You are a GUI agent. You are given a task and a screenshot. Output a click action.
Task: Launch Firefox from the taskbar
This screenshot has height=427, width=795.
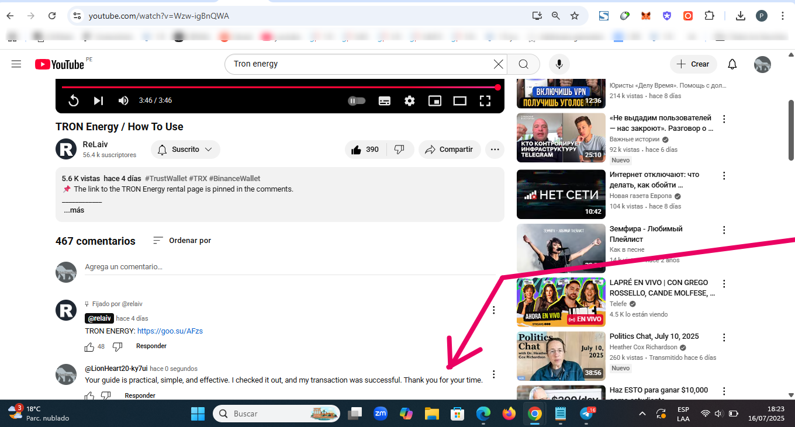point(509,414)
